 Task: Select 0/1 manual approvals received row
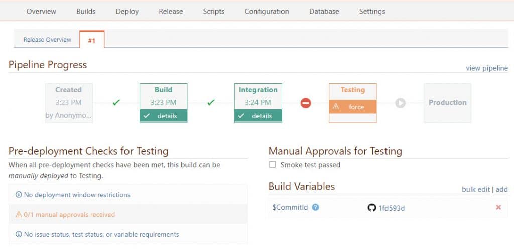pos(128,214)
